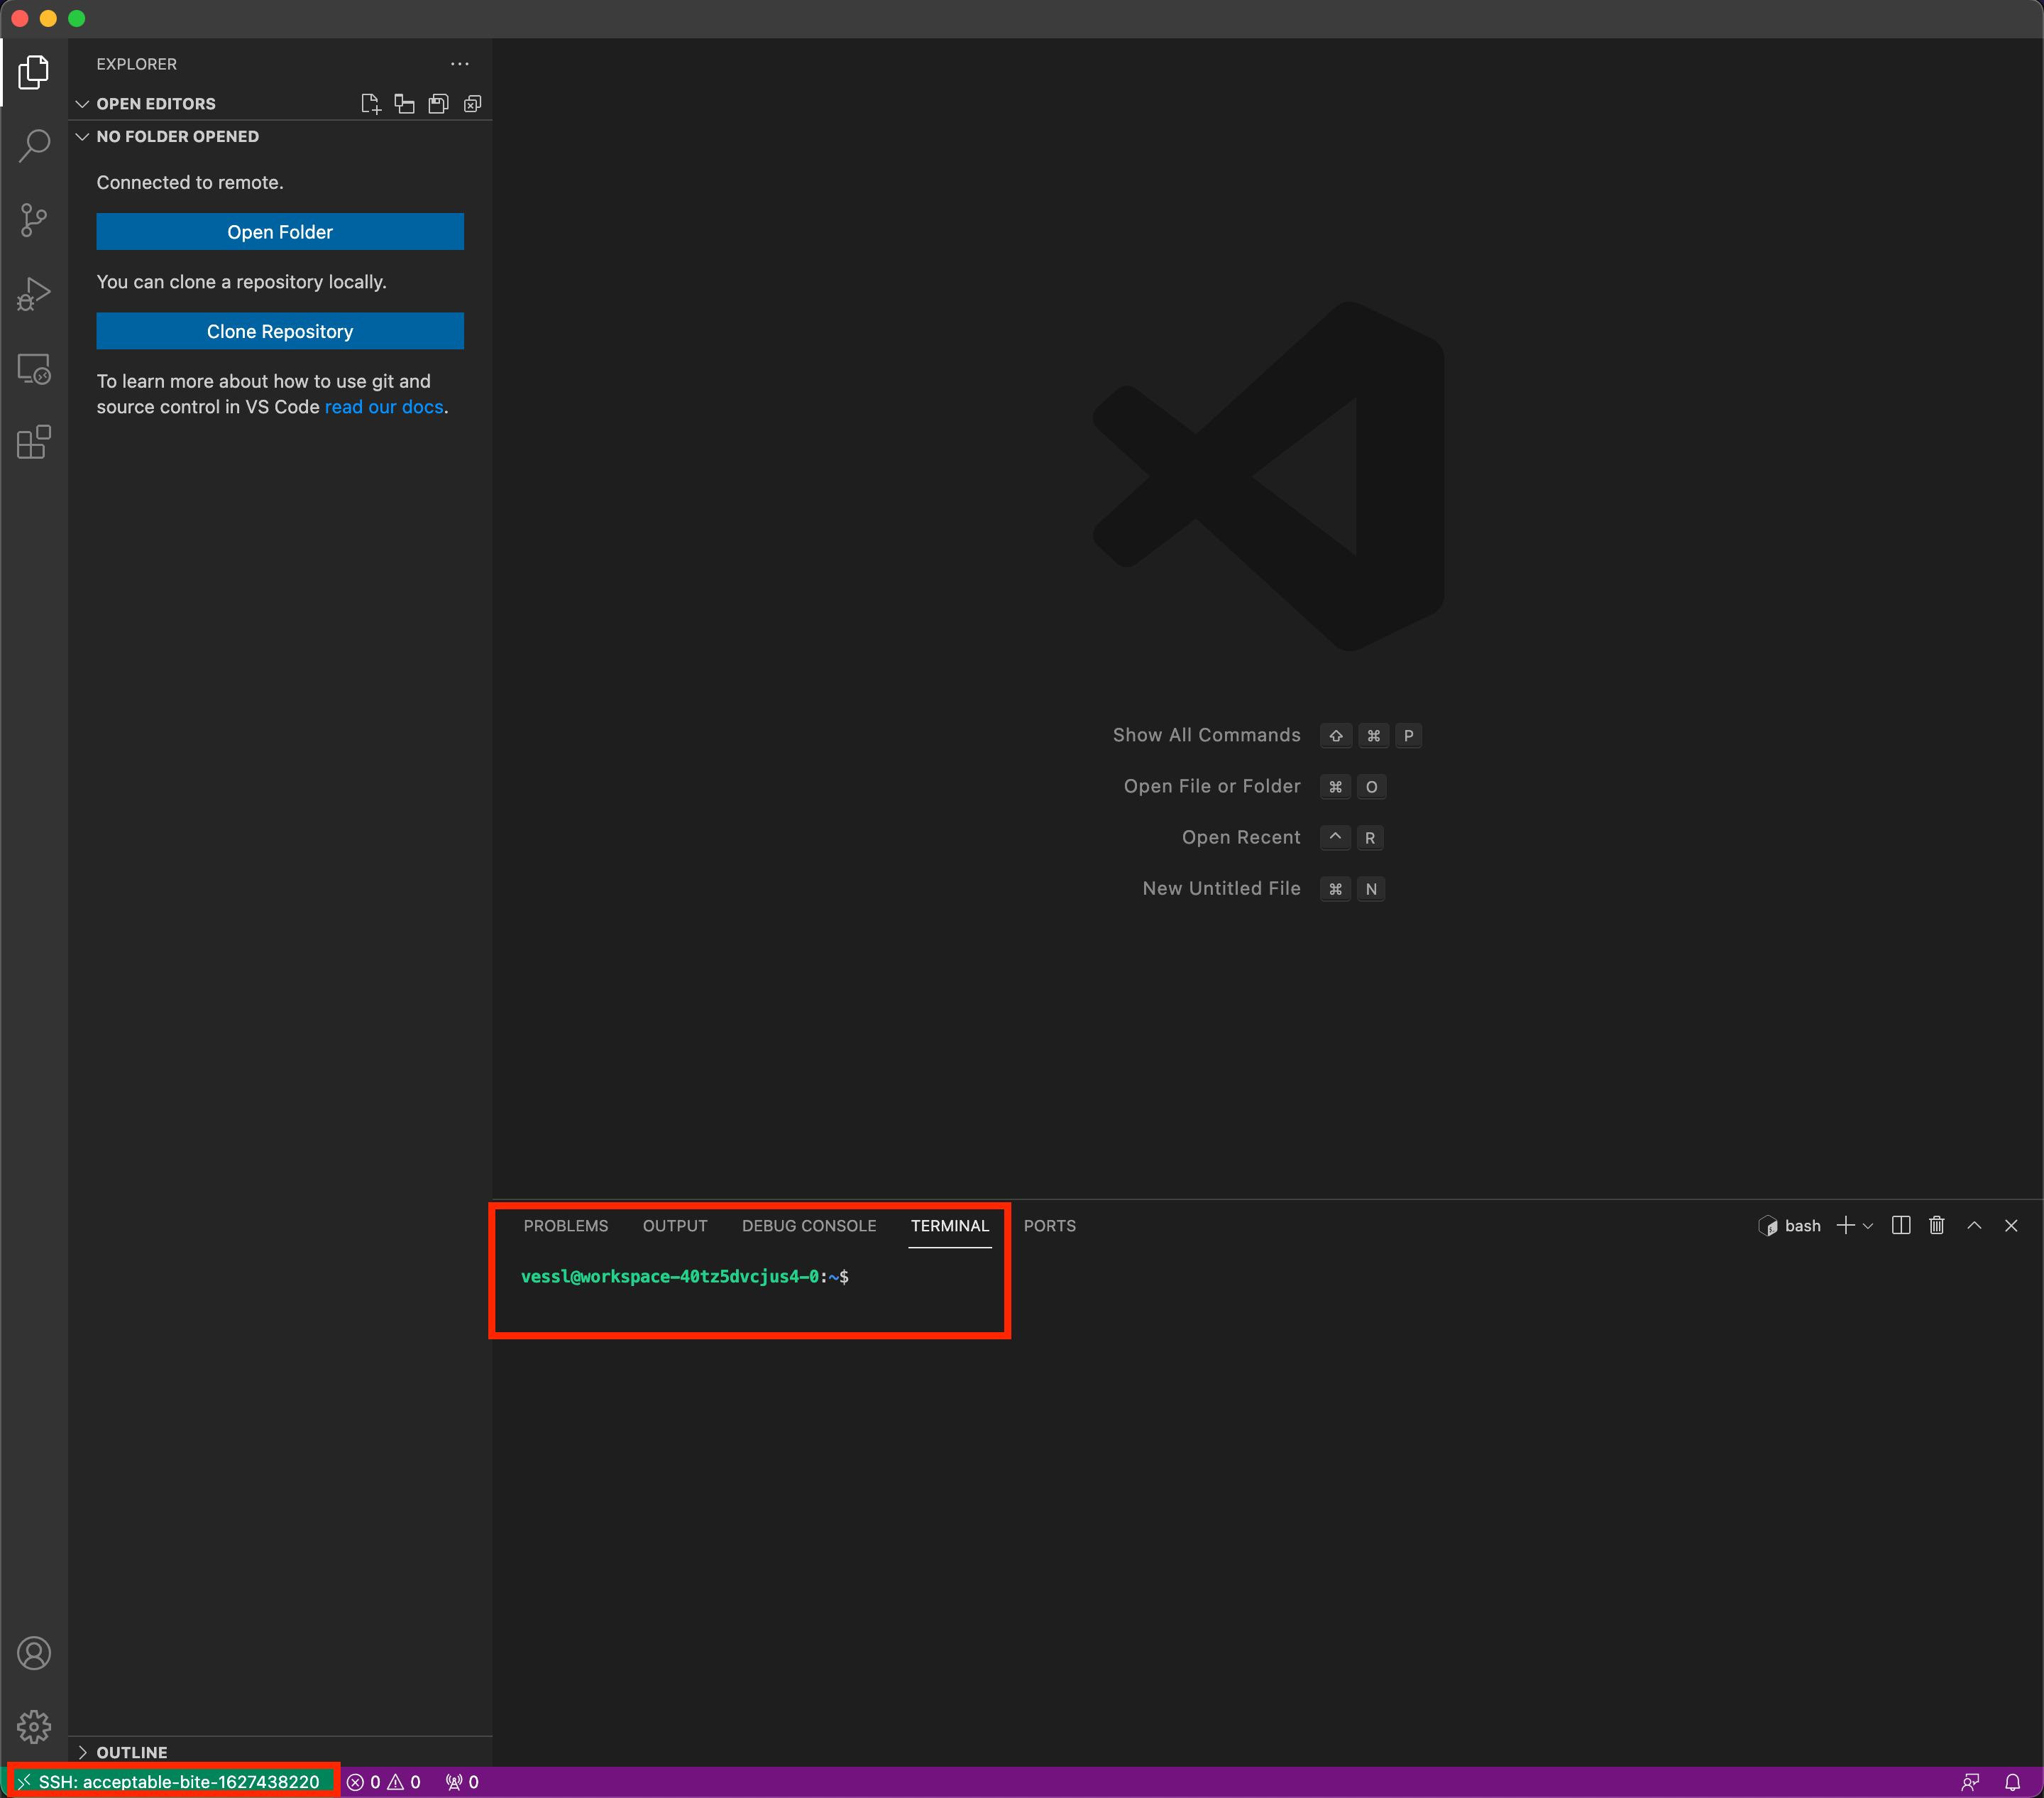Maximize the panel size with chevron up
Image resolution: width=2044 pixels, height=1798 pixels.
pyautogui.click(x=1974, y=1225)
